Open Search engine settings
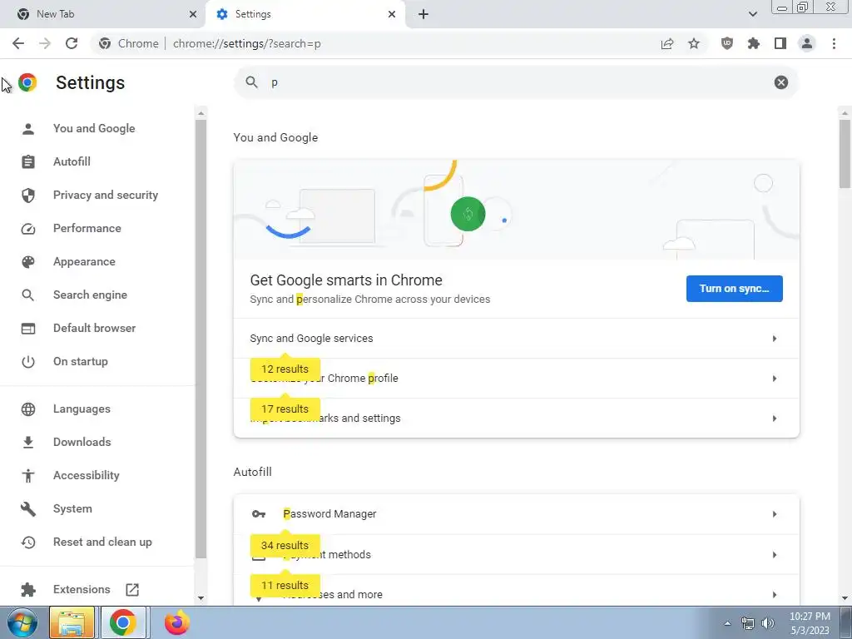This screenshot has height=639, width=852. 90,295
